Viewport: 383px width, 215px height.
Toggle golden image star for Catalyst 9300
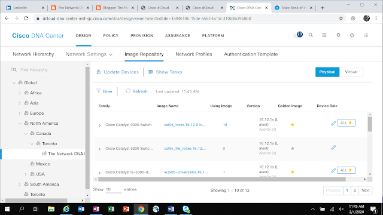(293, 125)
